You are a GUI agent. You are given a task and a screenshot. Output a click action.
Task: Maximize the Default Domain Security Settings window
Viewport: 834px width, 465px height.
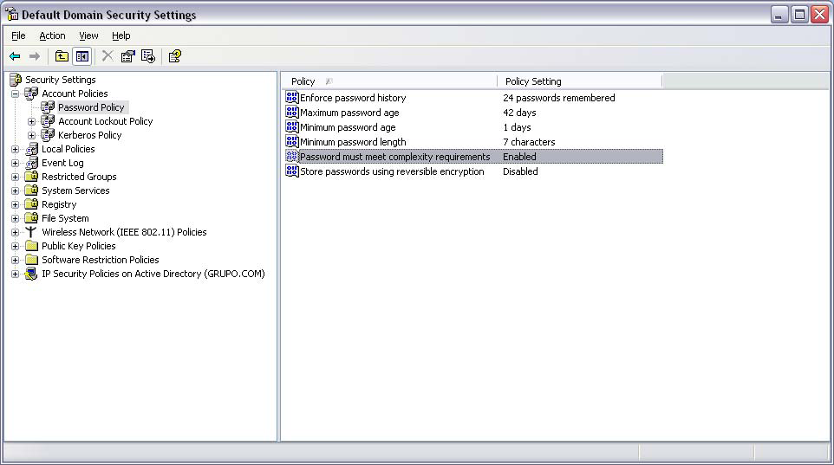click(x=799, y=15)
